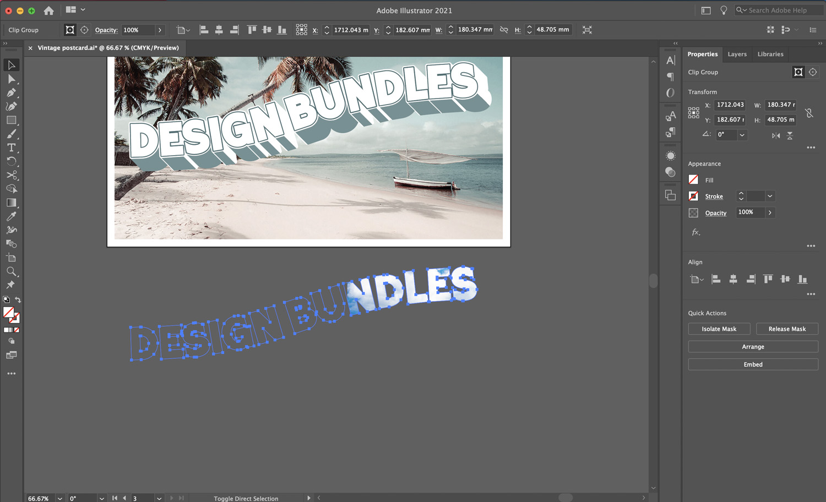Toggle constrain width and height proportions

(x=504, y=30)
